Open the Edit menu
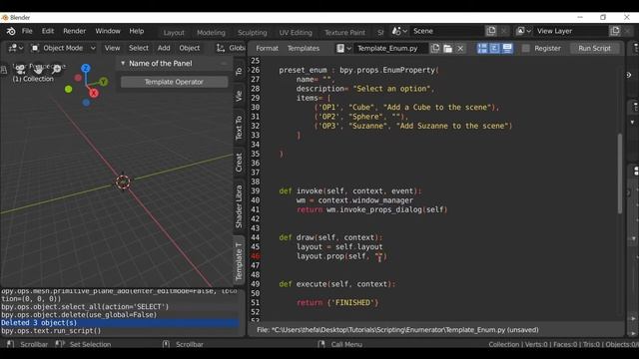639x359 pixels. pyautogui.click(x=48, y=31)
